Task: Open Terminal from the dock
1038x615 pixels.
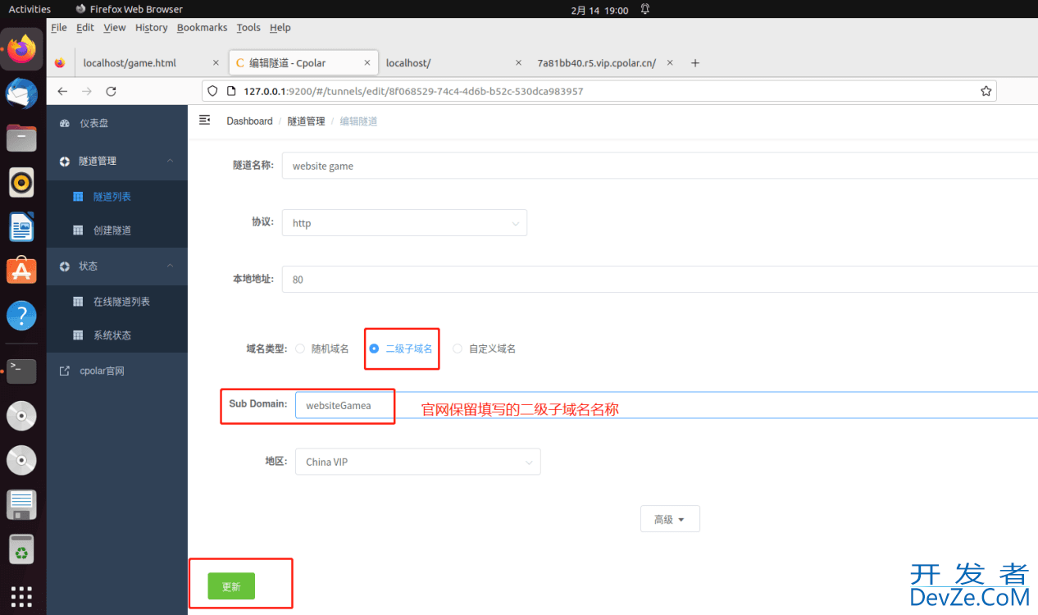Action: (x=22, y=371)
